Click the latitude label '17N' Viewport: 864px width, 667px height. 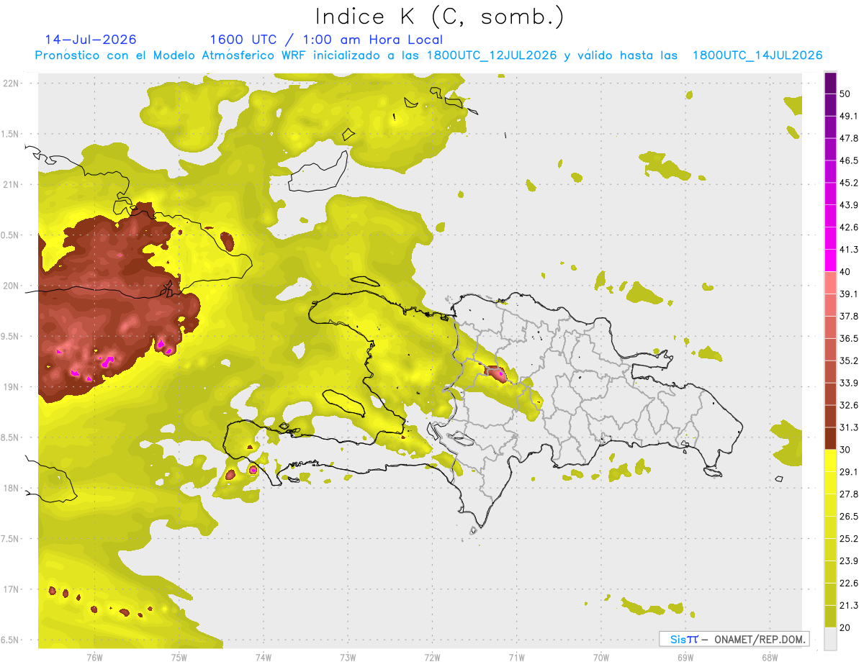coord(12,589)
